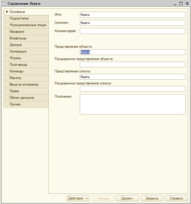
Task: Open the Формы tab
Action: pyautogui.click(x=26, y=58)
